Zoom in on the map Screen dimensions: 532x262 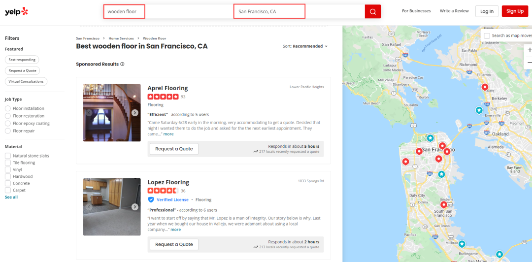pos(529,50)
